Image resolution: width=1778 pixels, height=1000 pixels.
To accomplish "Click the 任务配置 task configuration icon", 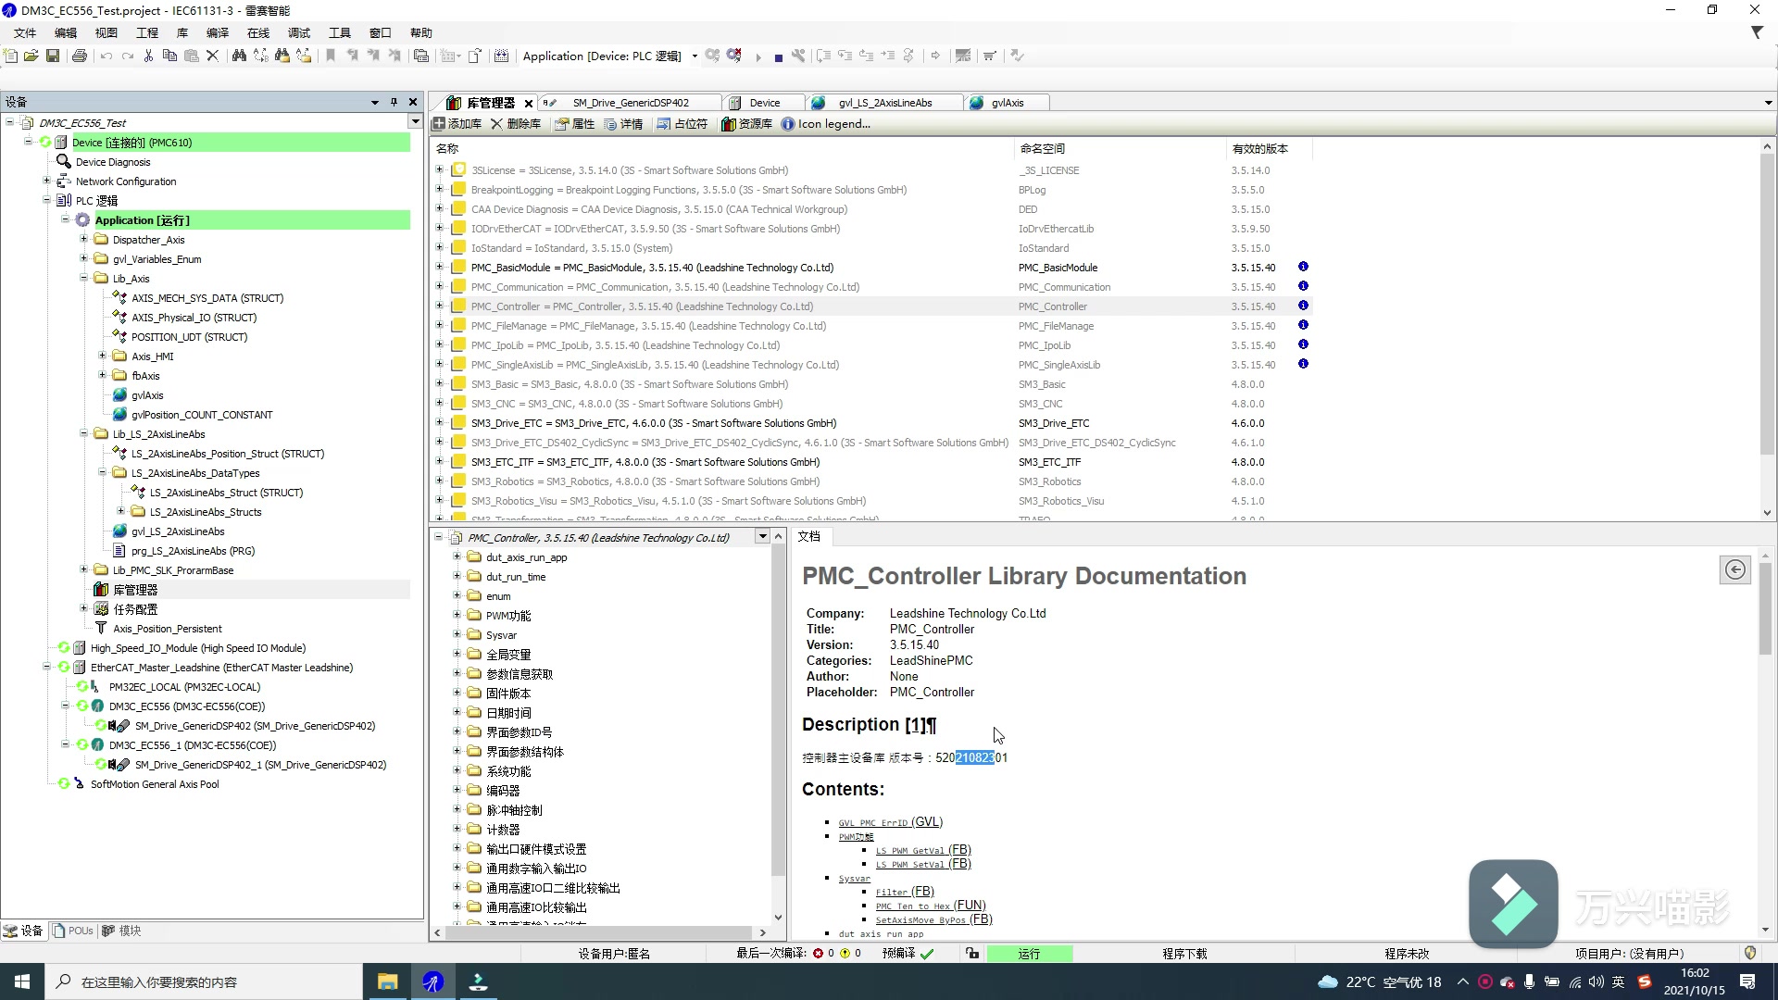I will (x=104, y=609).
